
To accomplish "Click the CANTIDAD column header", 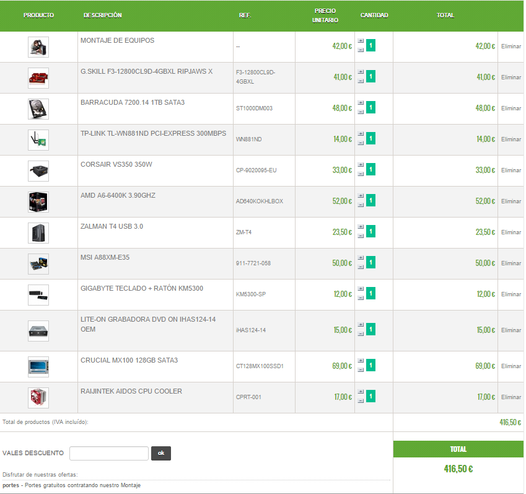I will click(374, 15).
